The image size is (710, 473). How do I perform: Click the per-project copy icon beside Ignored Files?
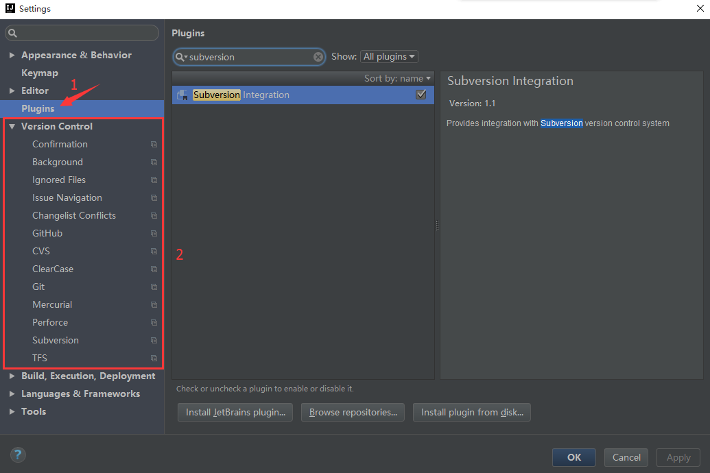[x=154, y=180]
